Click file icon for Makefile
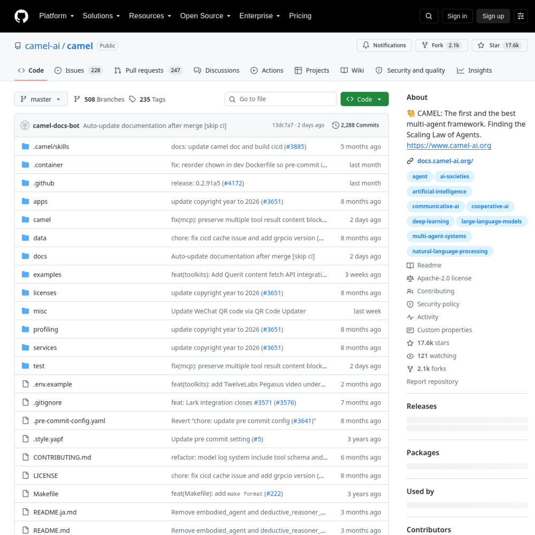The width and height of the screenshot is (535, 535). click(25, 494)
